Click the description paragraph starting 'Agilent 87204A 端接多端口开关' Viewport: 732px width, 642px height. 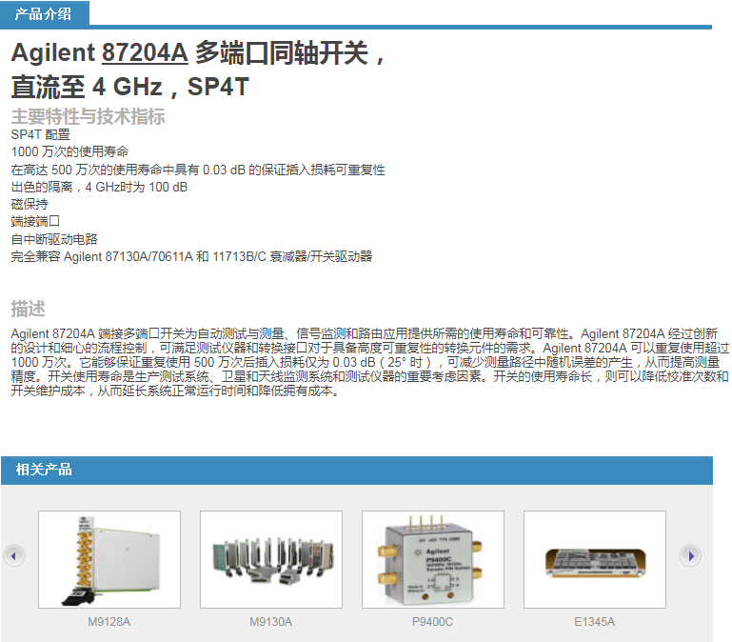pyautogui.click(x=369, y=362)
